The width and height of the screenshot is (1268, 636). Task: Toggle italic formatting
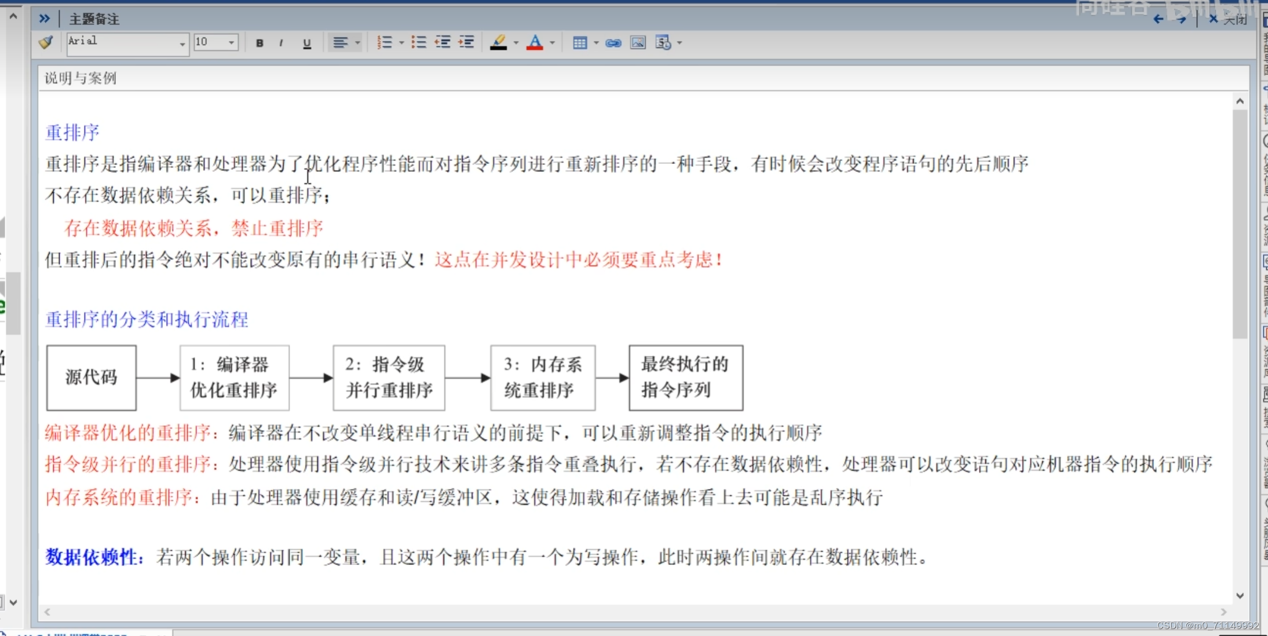point(281,43)
